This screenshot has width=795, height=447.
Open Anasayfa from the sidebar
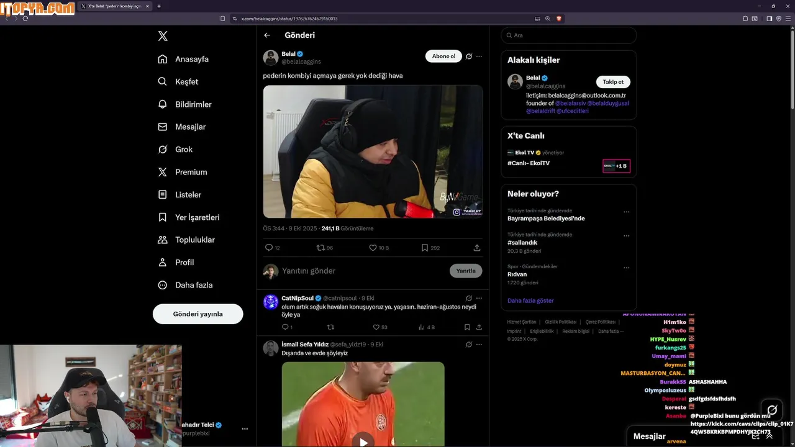point(183,59)
